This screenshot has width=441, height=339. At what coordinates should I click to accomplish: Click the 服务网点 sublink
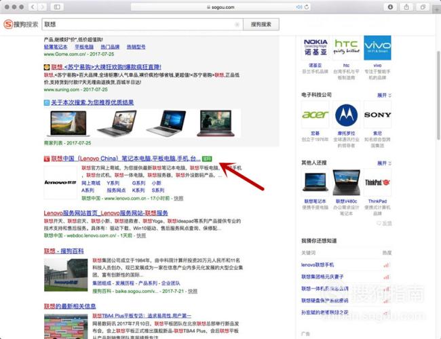116,191
